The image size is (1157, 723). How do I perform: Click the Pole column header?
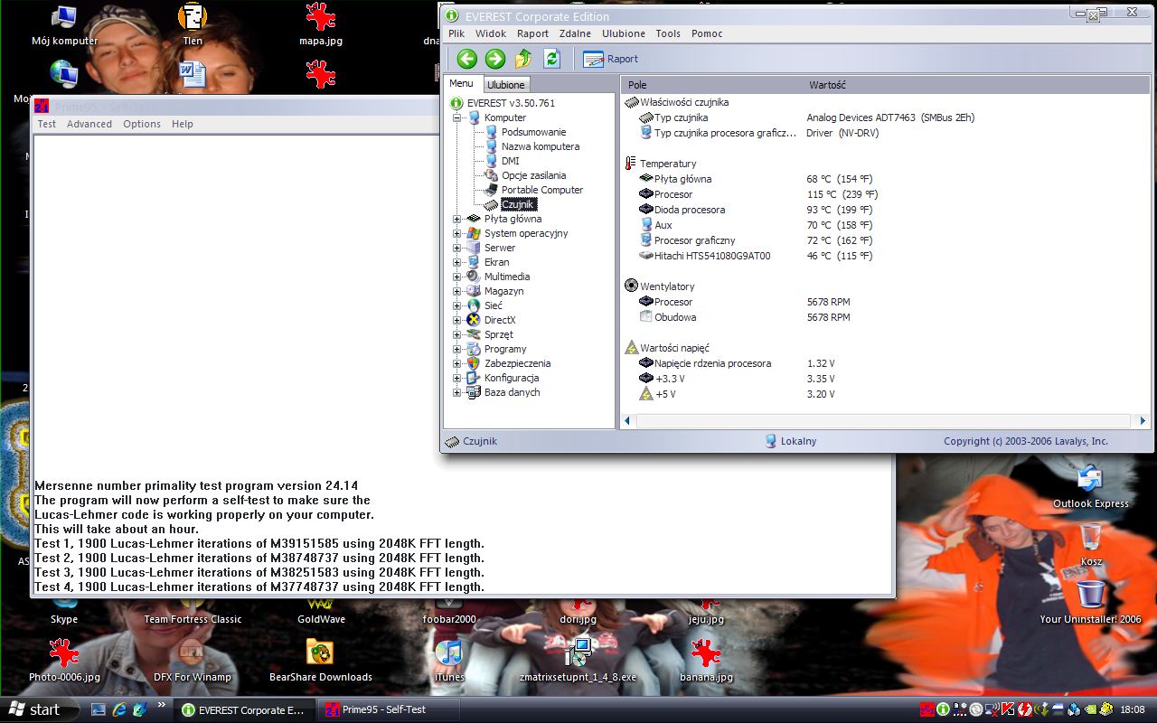(x=711, y=85)
